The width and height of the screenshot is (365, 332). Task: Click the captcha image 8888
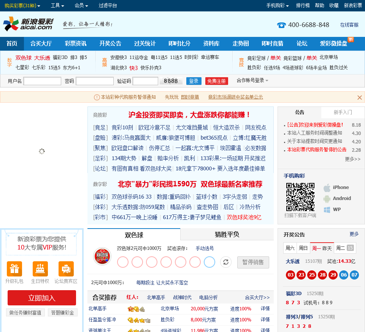point(171,81)
